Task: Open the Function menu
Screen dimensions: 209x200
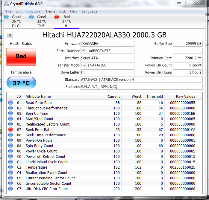Action: tap(33, 11)
